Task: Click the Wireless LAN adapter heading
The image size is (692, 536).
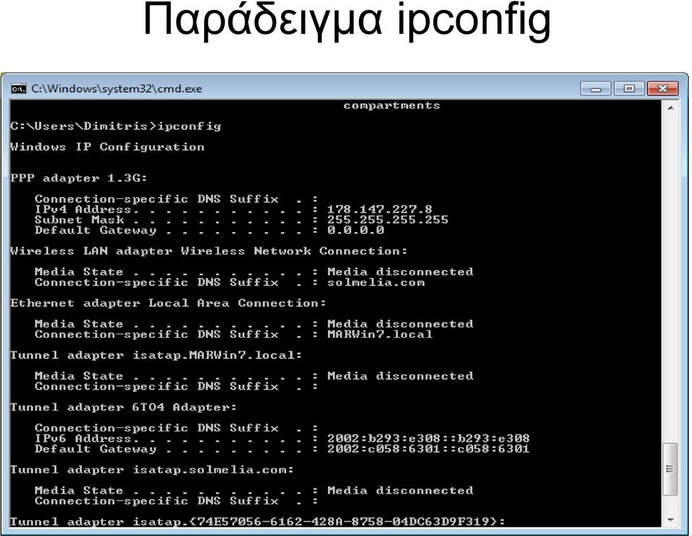Action: tap(209, 251)
